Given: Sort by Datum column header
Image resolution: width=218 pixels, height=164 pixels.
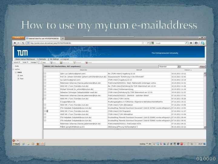Looking at the screenshot, I should pos(188,70).
